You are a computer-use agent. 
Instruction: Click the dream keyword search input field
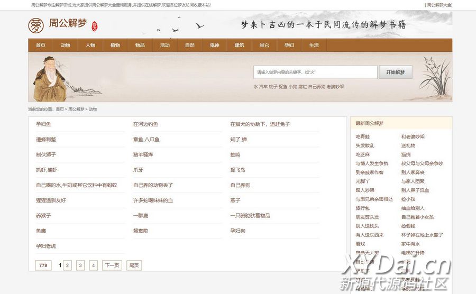315,72
